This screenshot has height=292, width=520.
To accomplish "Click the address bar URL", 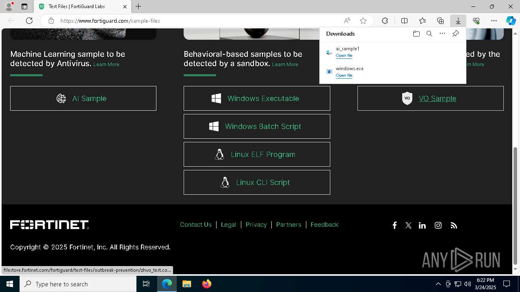I will click(110, 21).
